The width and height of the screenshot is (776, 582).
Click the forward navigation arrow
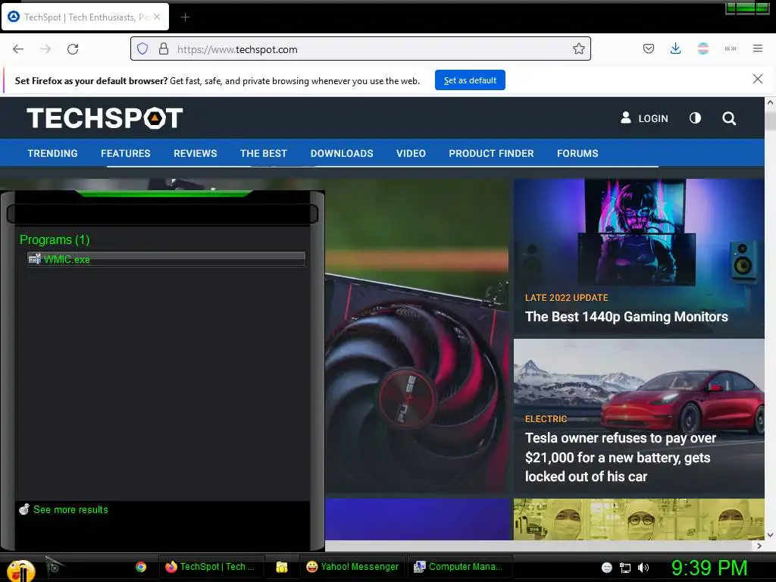pos(45,49)
